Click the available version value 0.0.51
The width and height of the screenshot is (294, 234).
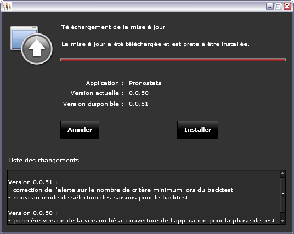[x=139, y=104]
